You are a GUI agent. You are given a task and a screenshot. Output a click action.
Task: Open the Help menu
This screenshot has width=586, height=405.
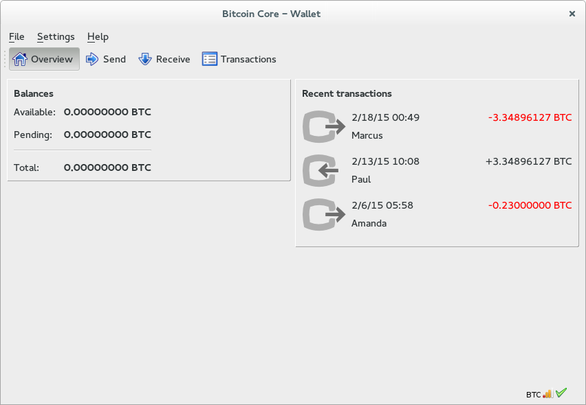(98, 36)
